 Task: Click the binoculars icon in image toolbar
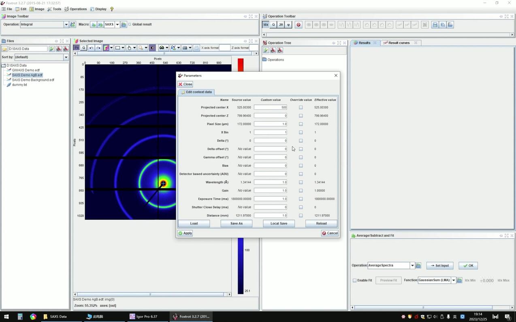[x=162, y=48]
